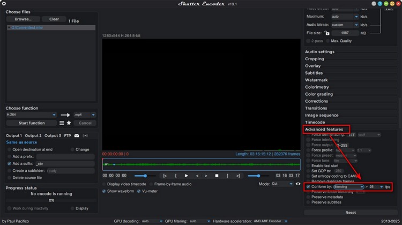Enable Preserve subtitles option
Viewport: 402px width, 225px height.
point(308,202)
